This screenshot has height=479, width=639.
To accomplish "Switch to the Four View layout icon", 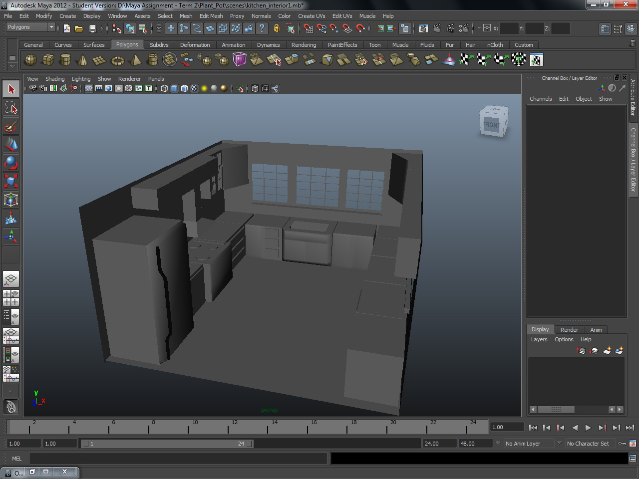I will point(10,298).
